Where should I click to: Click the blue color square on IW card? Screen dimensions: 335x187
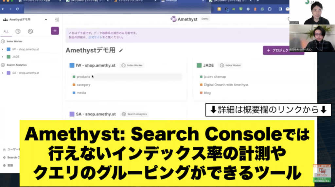(72, 65)
